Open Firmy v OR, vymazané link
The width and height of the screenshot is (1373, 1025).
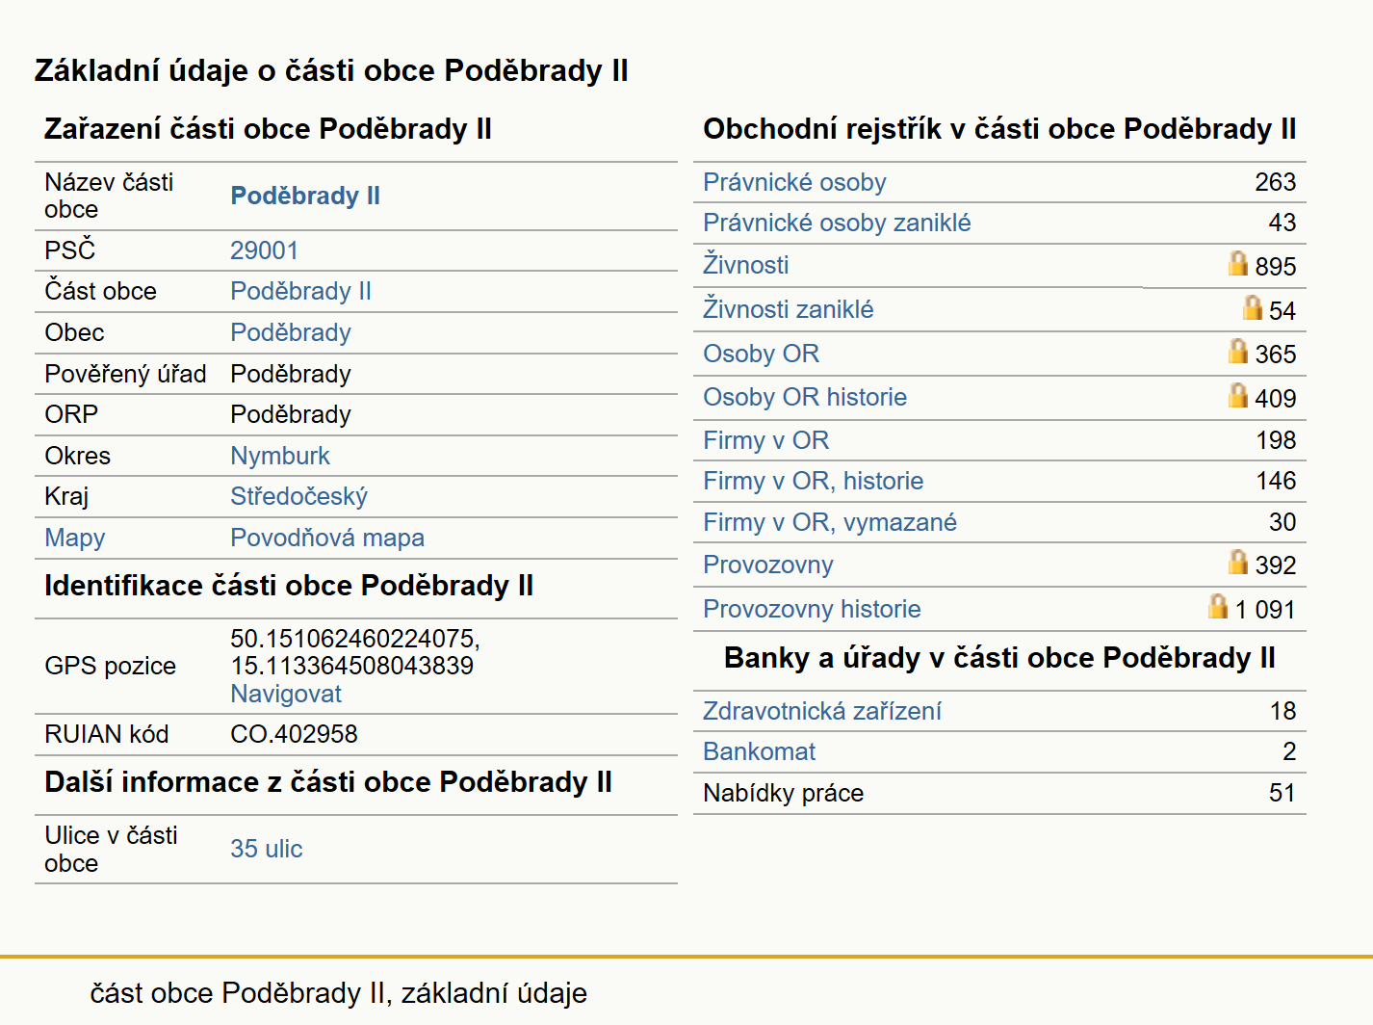[830, 522]
